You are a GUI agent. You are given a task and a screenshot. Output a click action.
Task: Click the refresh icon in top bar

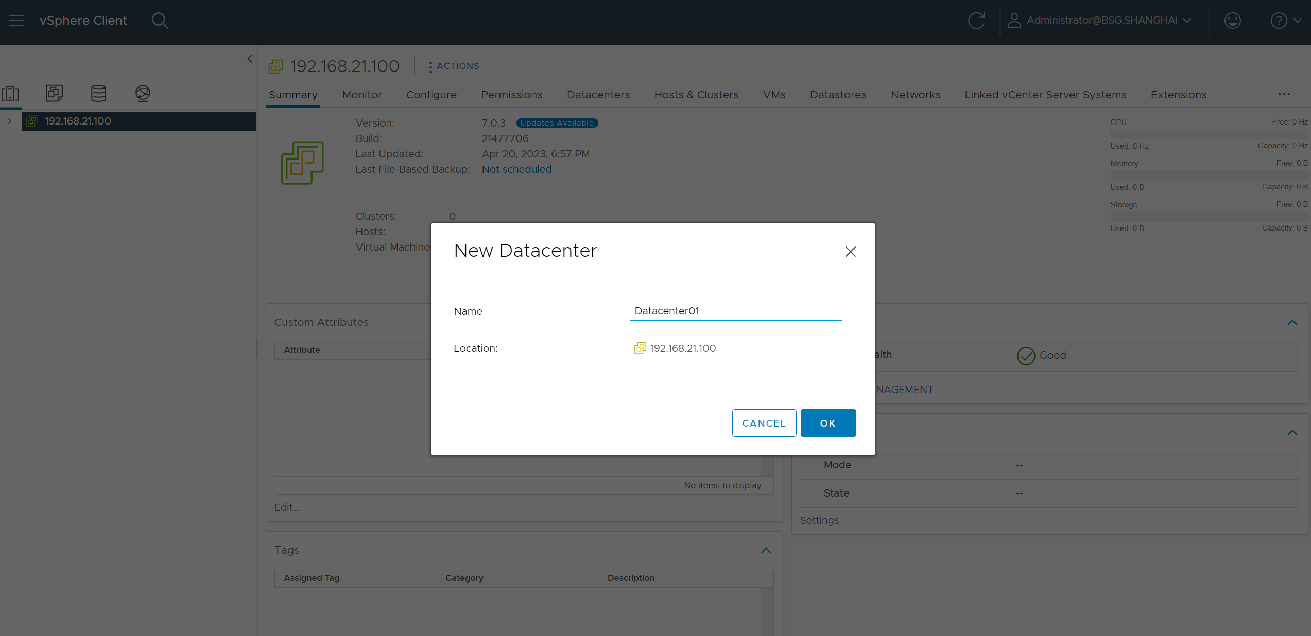(x=976, y=21)
